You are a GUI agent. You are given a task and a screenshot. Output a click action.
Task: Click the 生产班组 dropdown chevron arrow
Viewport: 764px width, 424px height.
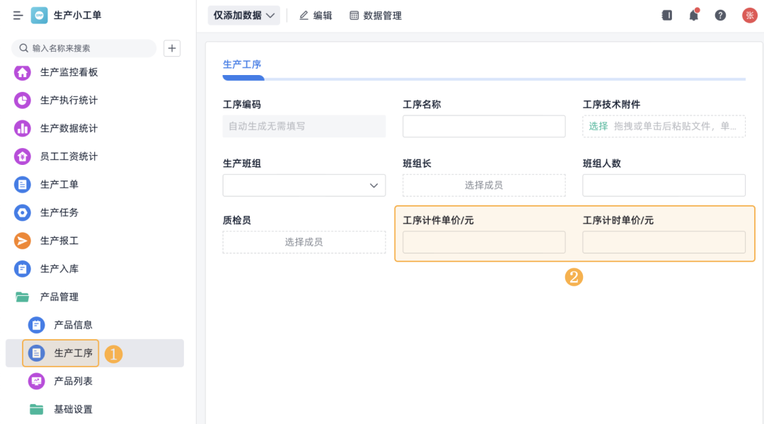coord(374,185)
